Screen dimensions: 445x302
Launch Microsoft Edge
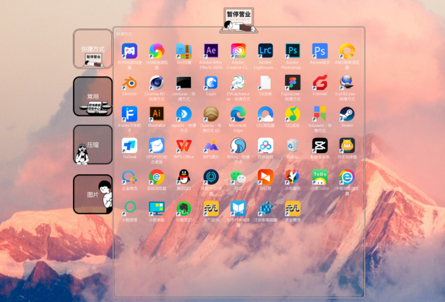click(238, 114)
